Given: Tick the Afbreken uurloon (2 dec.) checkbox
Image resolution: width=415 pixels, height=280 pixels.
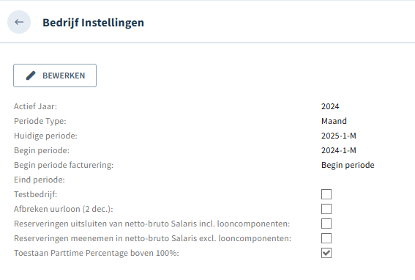Looking at the screenshot, I should [x=326, y=209].
